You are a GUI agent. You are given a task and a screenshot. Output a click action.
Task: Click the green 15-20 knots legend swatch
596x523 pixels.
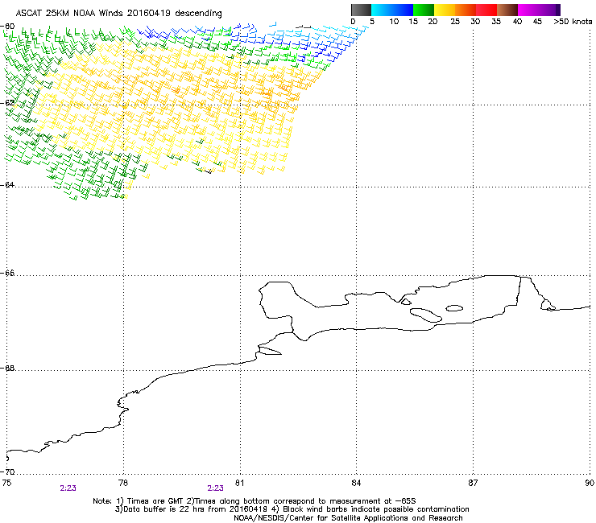tap(424, 10)
